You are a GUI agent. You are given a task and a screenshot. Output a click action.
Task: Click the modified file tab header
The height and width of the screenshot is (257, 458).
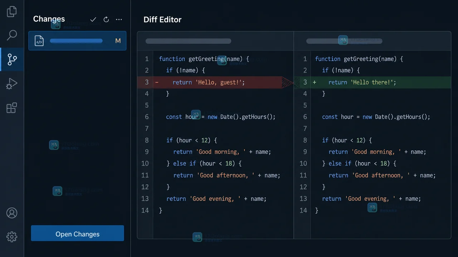pos(344,41)
